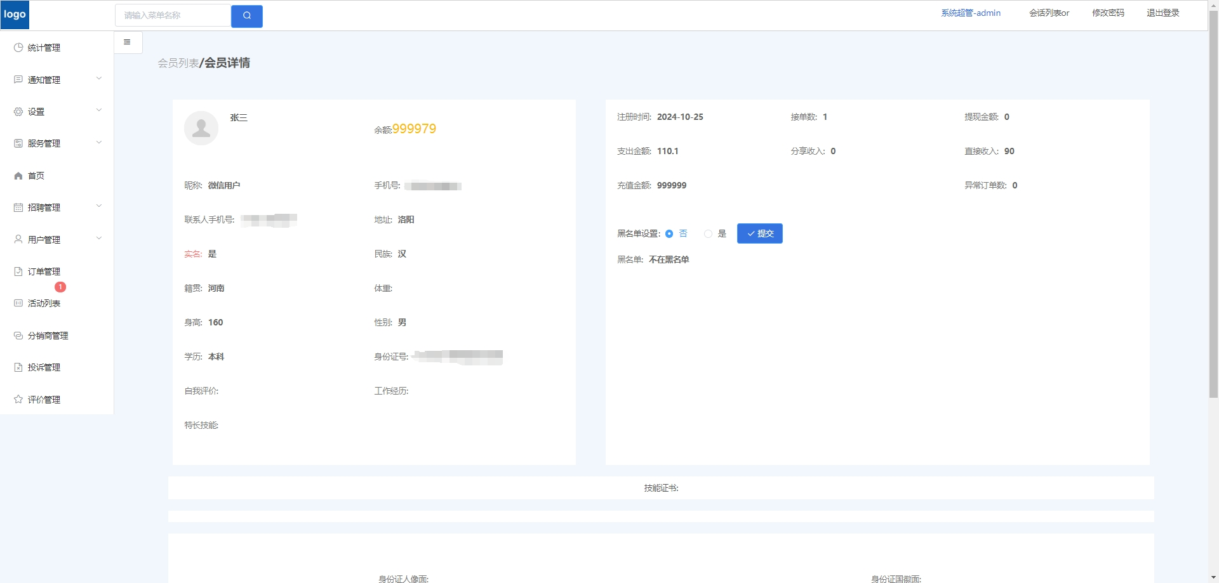Expand the 用户管理 submenu arrow
The image size is (1219, 583).
(x=99, y=239)
